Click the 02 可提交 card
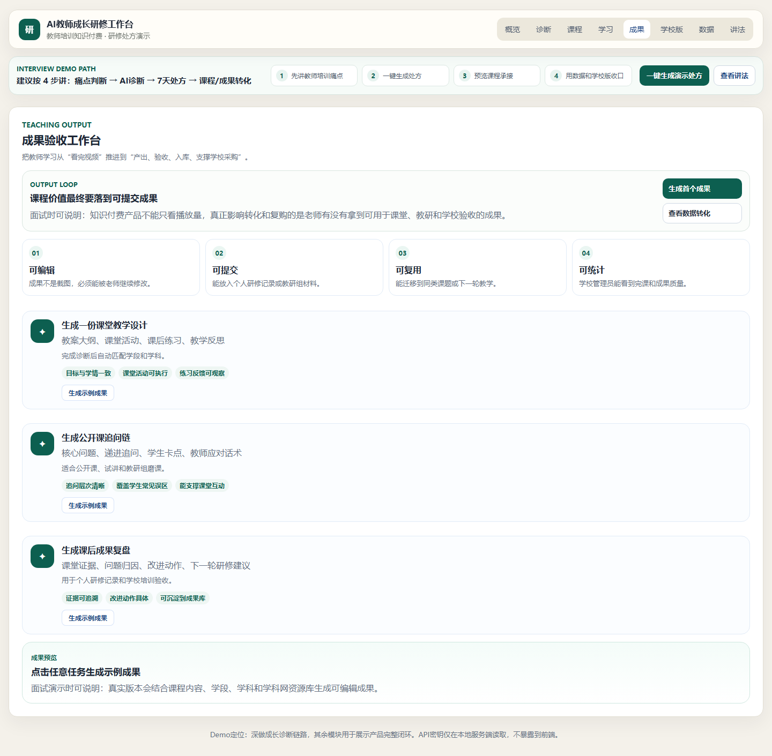The width and height of the screenshot is (772, 756). coord(294,267)
